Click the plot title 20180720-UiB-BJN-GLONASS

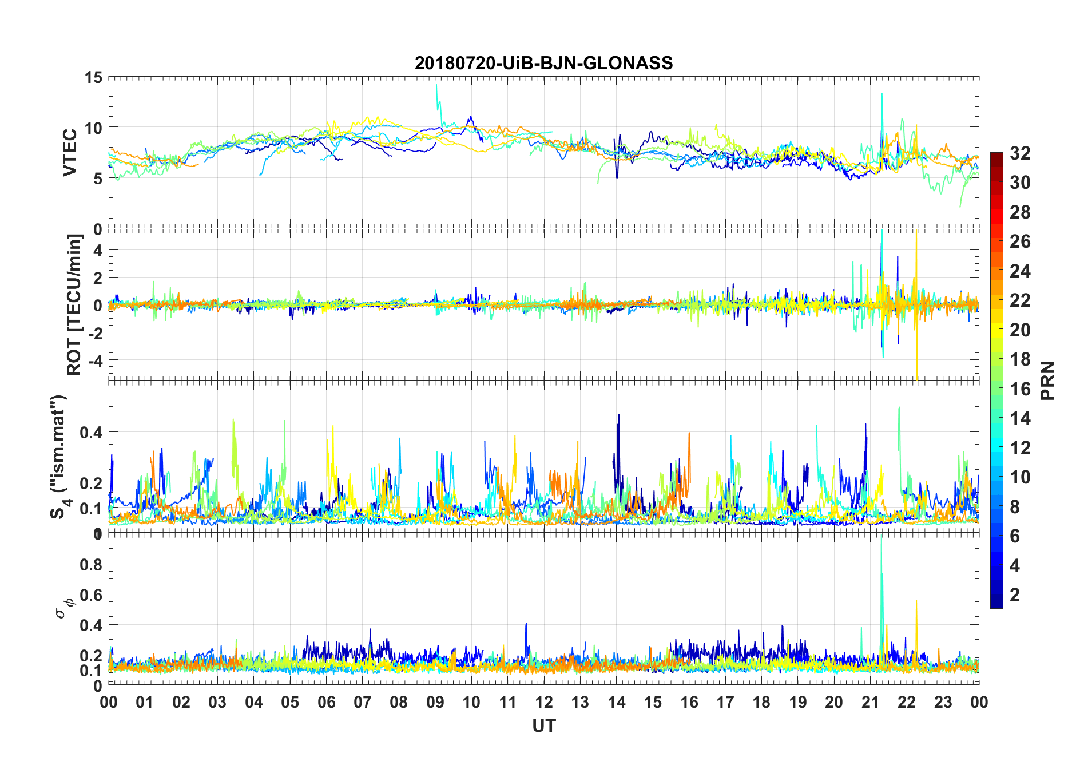point(543,63)
